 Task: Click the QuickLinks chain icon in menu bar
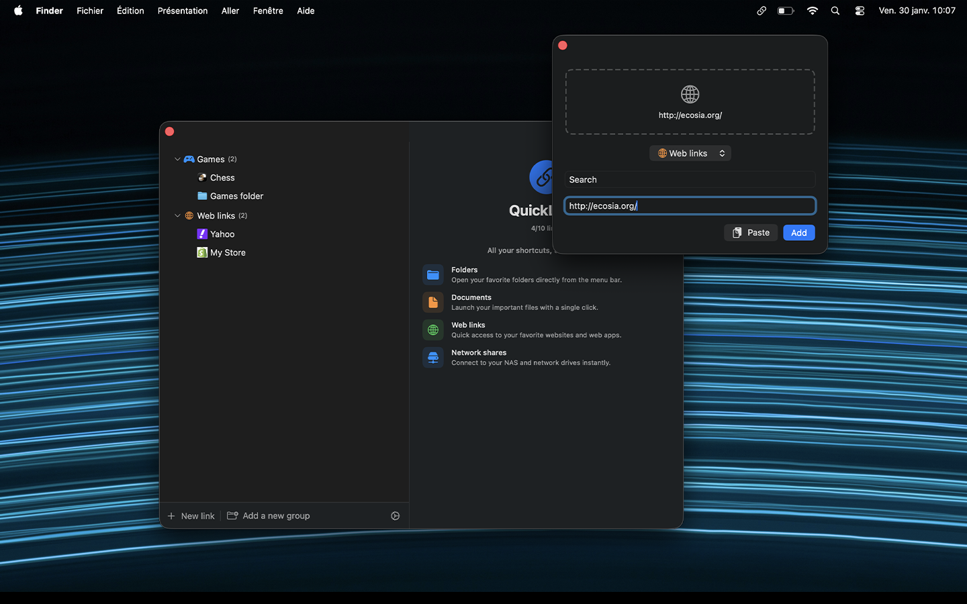(x=762, y=11)
